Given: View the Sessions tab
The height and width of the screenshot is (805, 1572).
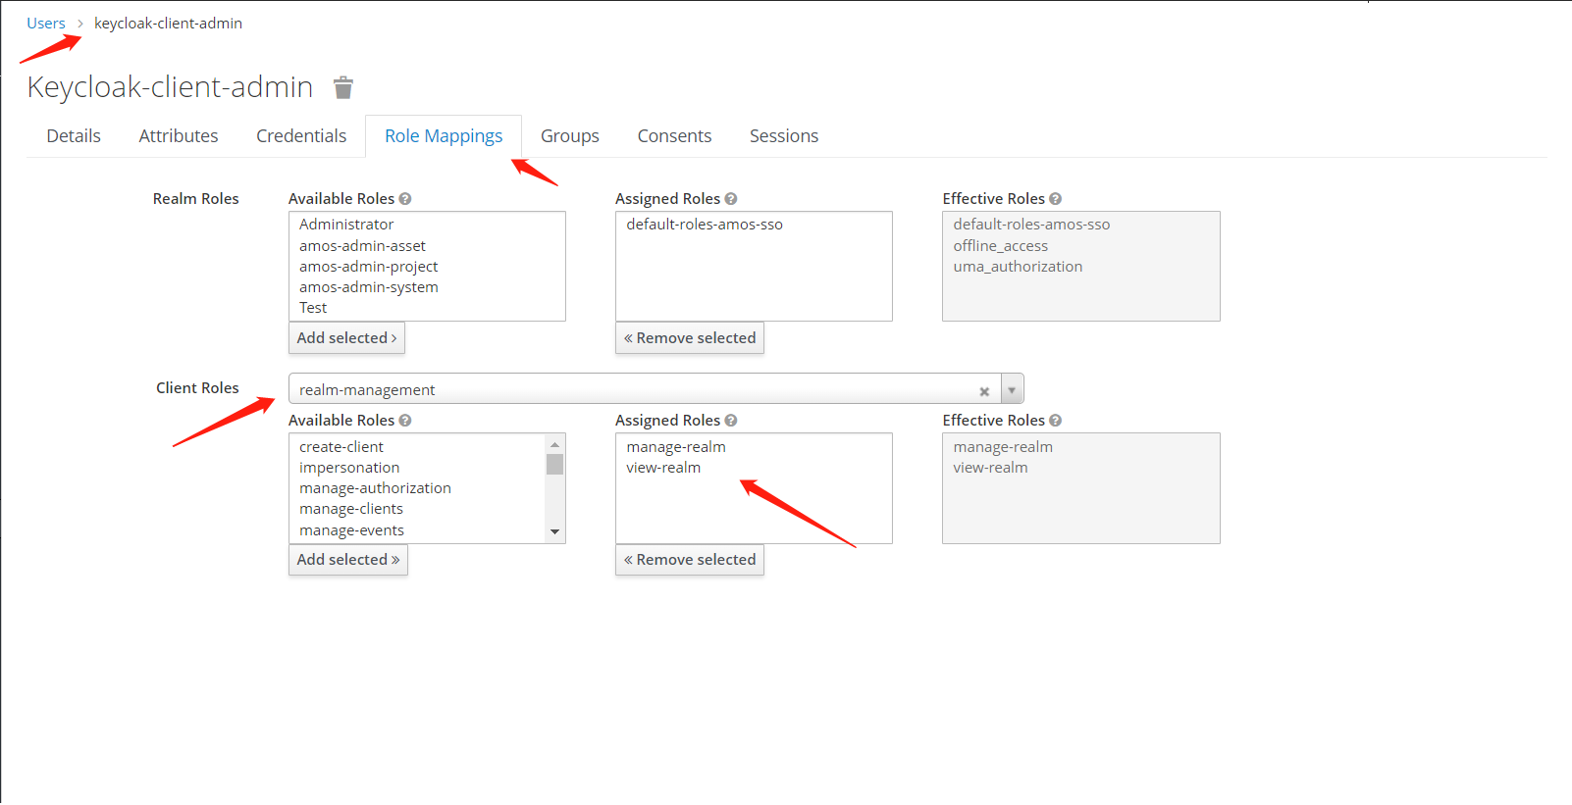Looking at the screenshot, I should (x=784, y=136).
